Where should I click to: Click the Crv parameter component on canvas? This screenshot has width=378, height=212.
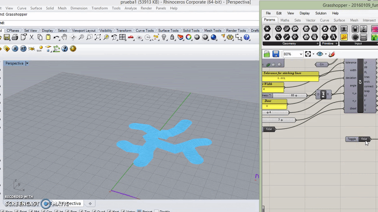322,64
